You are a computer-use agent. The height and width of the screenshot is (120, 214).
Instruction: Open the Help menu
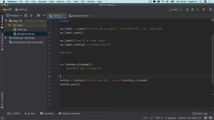point(99,2)
